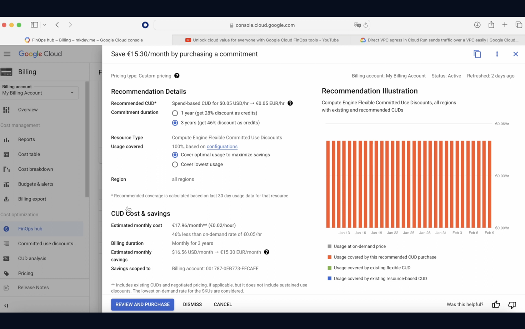The height and width of the screenshot is (329, 525).
Task: Click the Cost table grid icon
Action: point(6,154)
